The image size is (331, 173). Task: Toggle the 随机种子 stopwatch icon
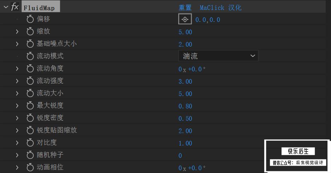pos(30,155)
